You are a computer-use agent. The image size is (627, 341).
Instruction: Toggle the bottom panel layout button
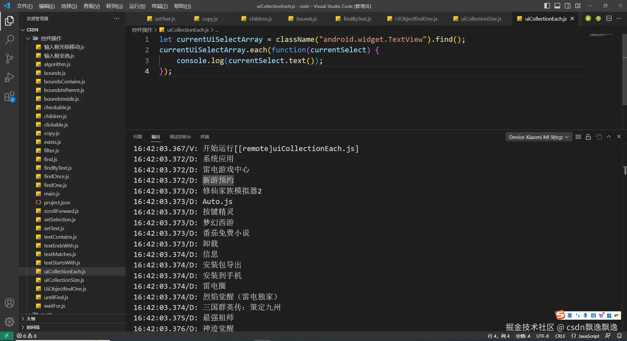click(557, 6)
